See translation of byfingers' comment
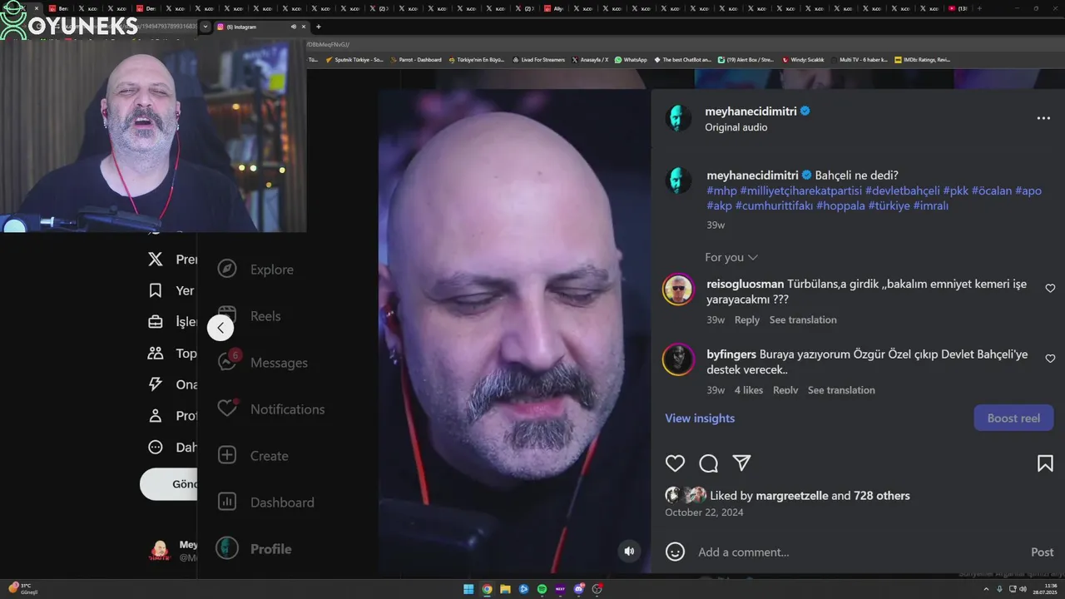The image size is (1065, 599). pyautogui.click(x=841, y=390)
